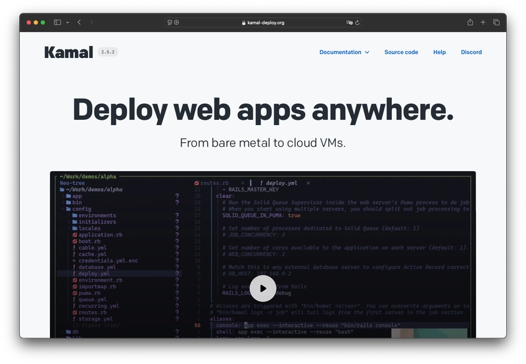526x364 pixels.
Task: Open the Discord link
Action: click(471, 52)
